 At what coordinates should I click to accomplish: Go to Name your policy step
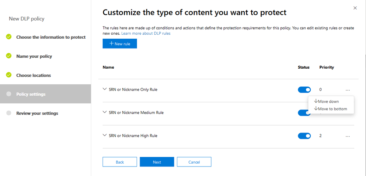pos(34,56)
